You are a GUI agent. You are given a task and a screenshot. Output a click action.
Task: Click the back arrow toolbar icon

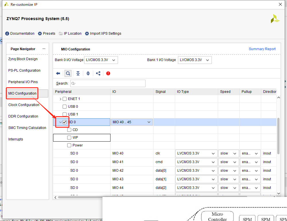(58, 73)
